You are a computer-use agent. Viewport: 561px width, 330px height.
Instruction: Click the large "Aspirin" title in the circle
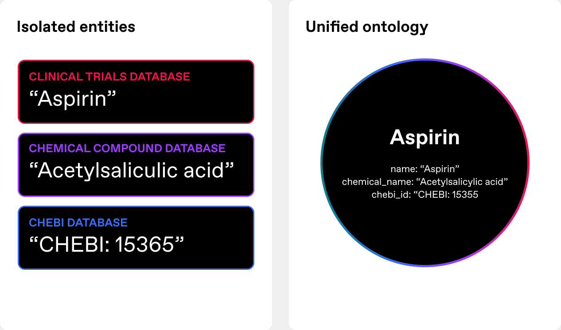425,138
